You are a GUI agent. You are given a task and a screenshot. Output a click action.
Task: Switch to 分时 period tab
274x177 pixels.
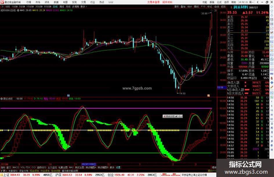[x=8, y=6]
